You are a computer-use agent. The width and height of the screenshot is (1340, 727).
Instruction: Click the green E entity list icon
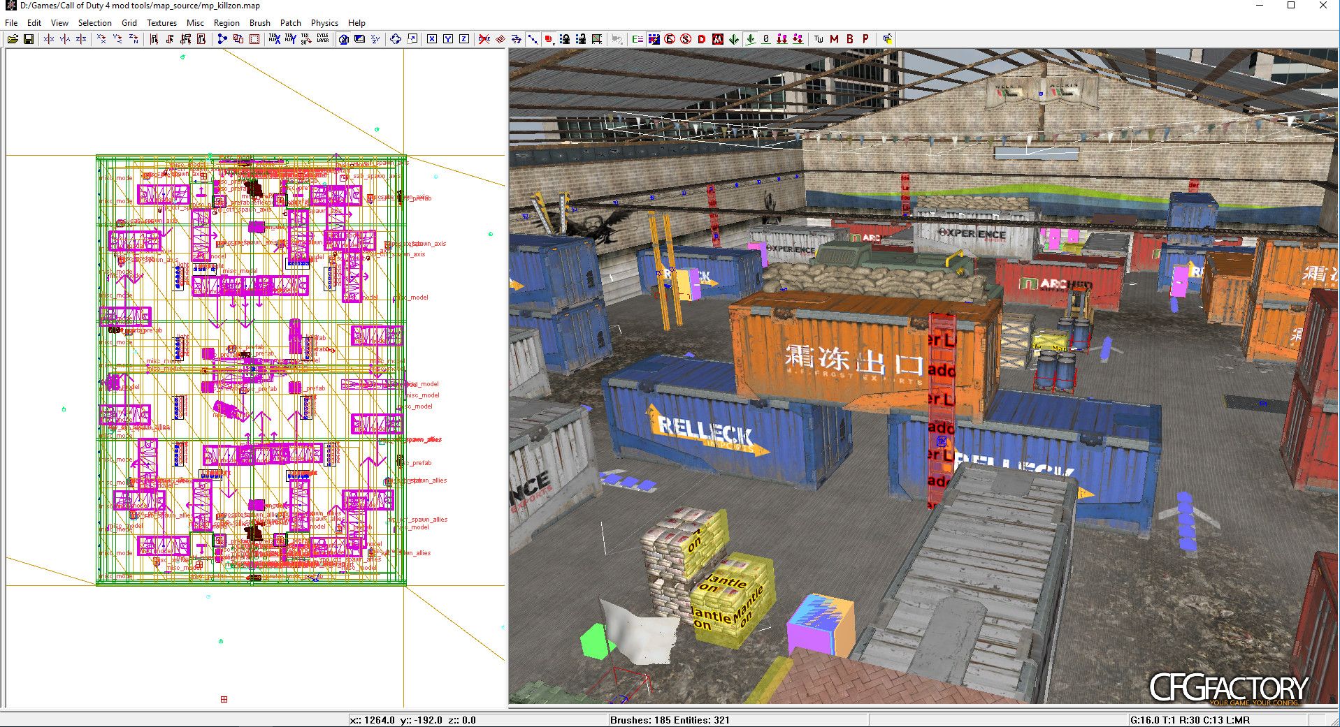[637, 39]
